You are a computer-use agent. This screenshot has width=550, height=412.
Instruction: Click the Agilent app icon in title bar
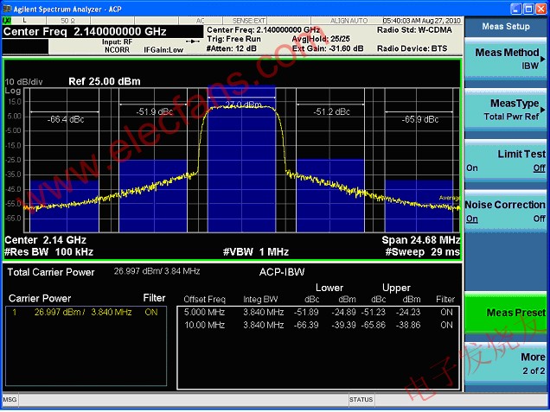(x=8, y=8)
